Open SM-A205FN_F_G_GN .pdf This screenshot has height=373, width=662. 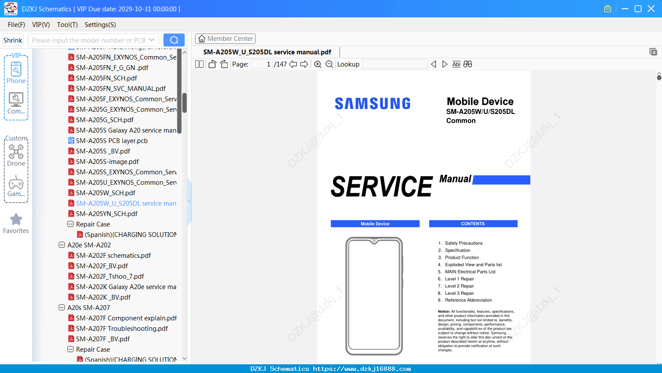(112, 68)
